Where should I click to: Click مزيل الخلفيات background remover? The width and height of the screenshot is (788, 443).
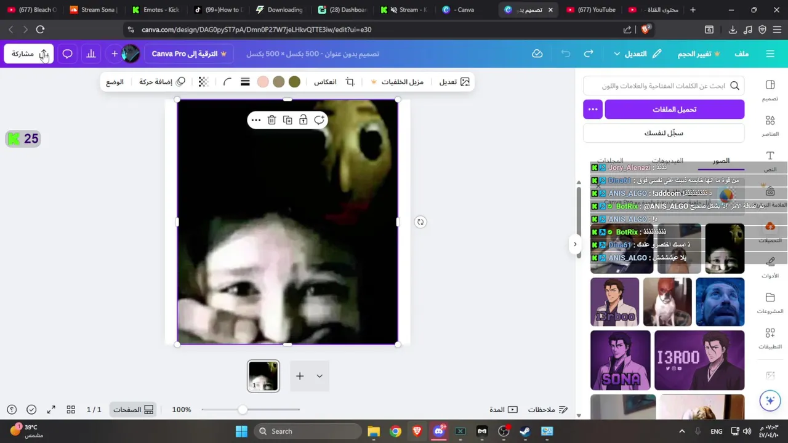[x=396, y=82]
